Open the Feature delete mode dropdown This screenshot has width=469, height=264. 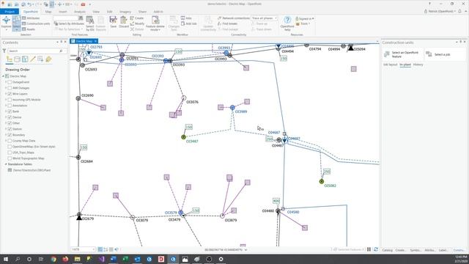(x=155, y=23)
